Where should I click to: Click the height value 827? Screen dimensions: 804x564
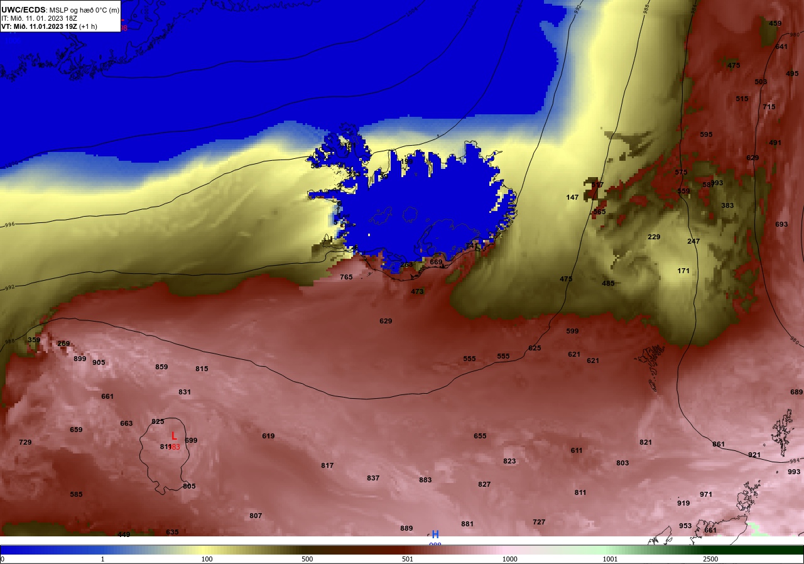point(484,484)
